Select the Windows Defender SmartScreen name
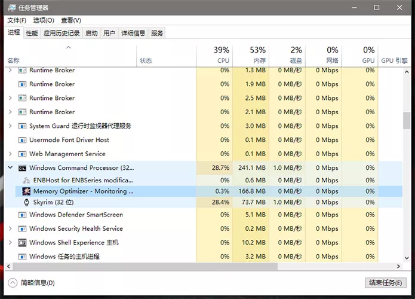This screenshot has width=415, height=299. coord(76,215)
